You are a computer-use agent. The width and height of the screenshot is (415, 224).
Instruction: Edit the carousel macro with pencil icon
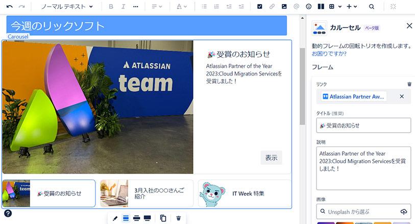[x=115, y=218]
